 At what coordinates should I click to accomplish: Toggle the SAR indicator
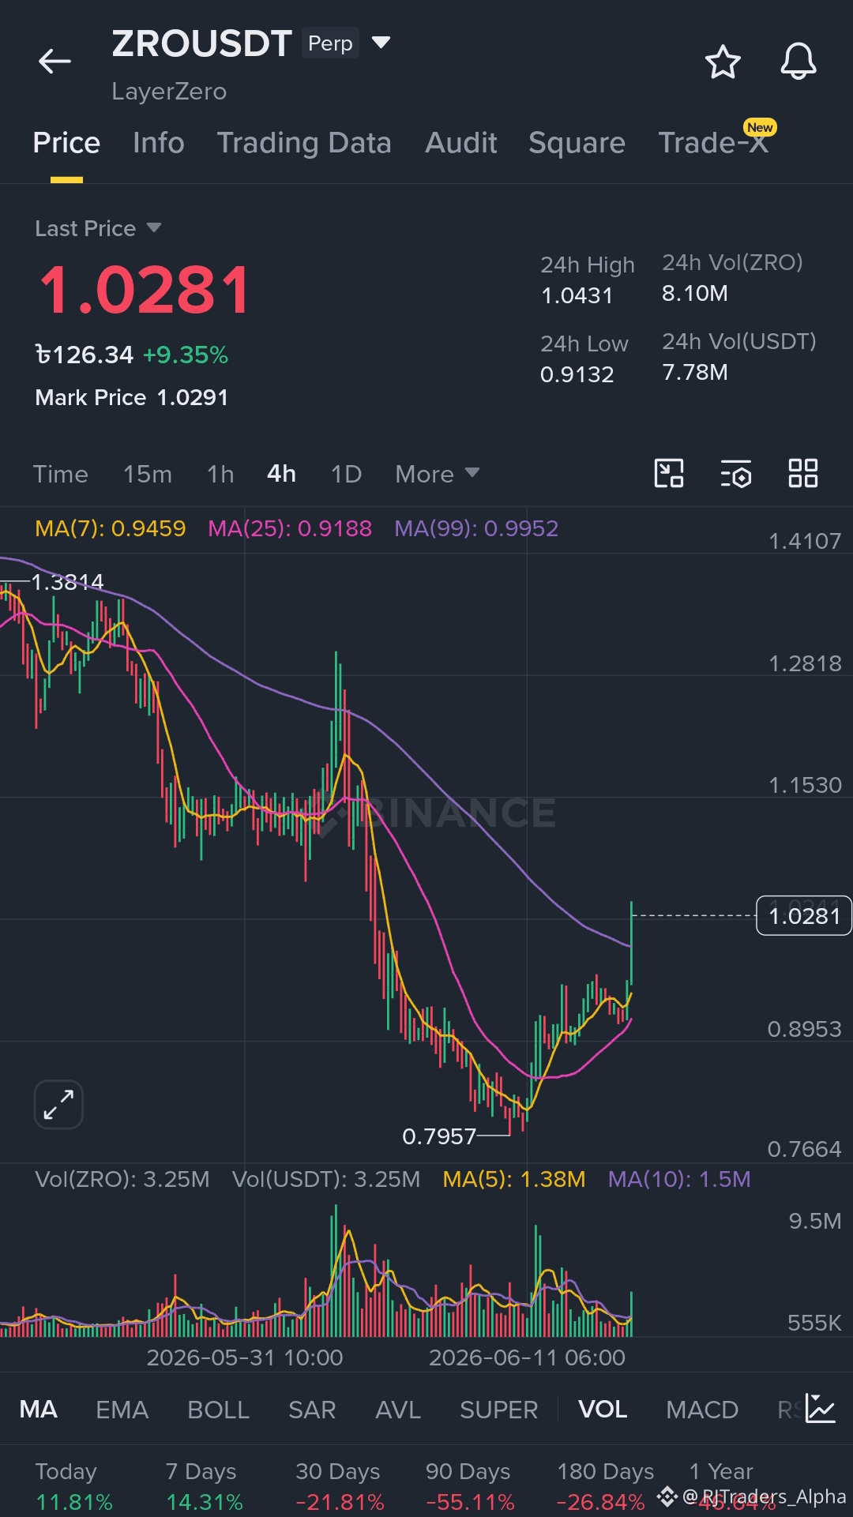tap(312, 1409)
